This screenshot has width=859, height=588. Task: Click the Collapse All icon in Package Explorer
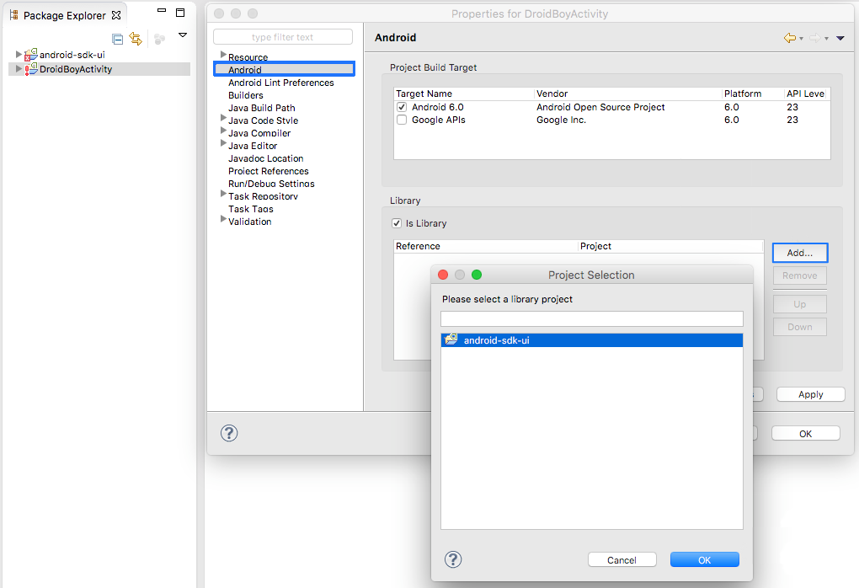(118, 39)
